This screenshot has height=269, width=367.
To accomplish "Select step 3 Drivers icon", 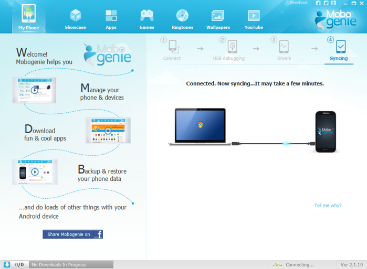I will [284, 46].
